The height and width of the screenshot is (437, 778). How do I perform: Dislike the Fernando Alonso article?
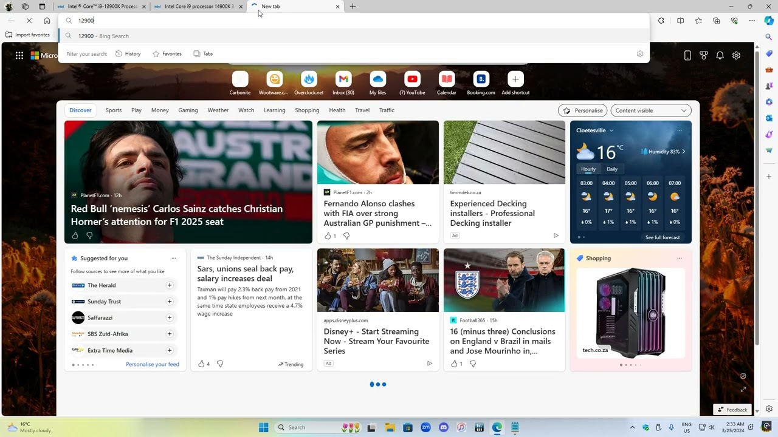tap(346, 235)
